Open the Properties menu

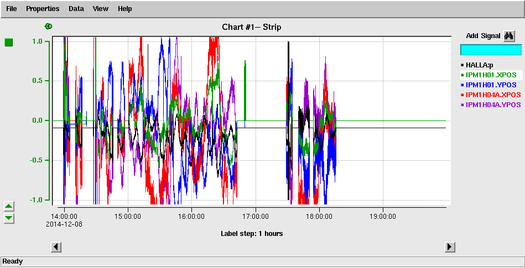(x=43, y=9)
